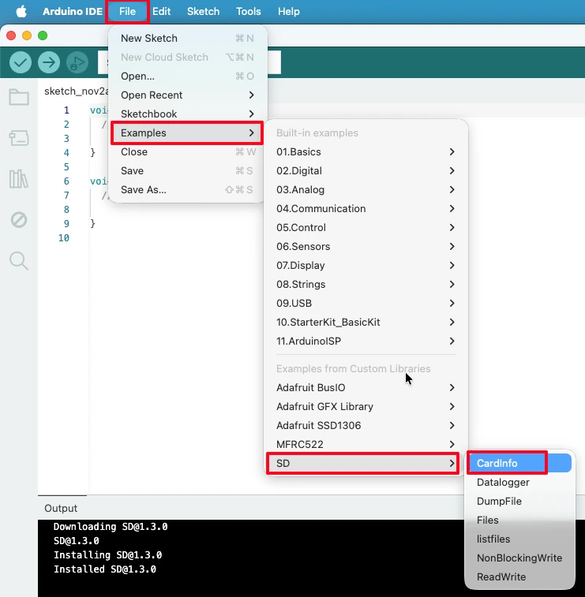The height and width of the screenshot is (597, 585).
Task: Choose Close from File menu
Action: [x=187, y=152]
